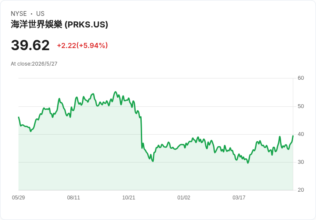This screenshot has width=316, height=220.
Task: Click the 01/02 date axis label
Action: (184, 198)
